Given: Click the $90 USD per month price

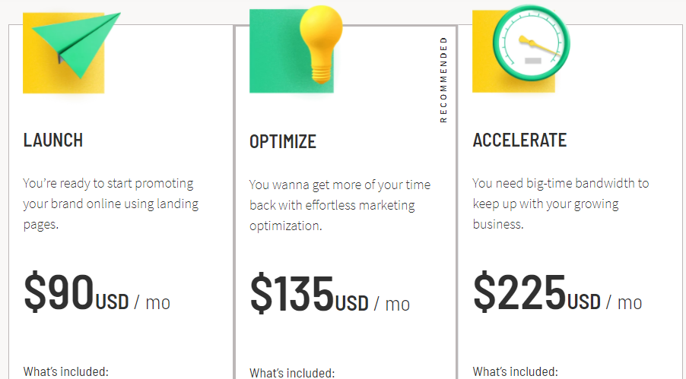Looking at the screenshot, I should pyautogui.click(x=97, y=292).
